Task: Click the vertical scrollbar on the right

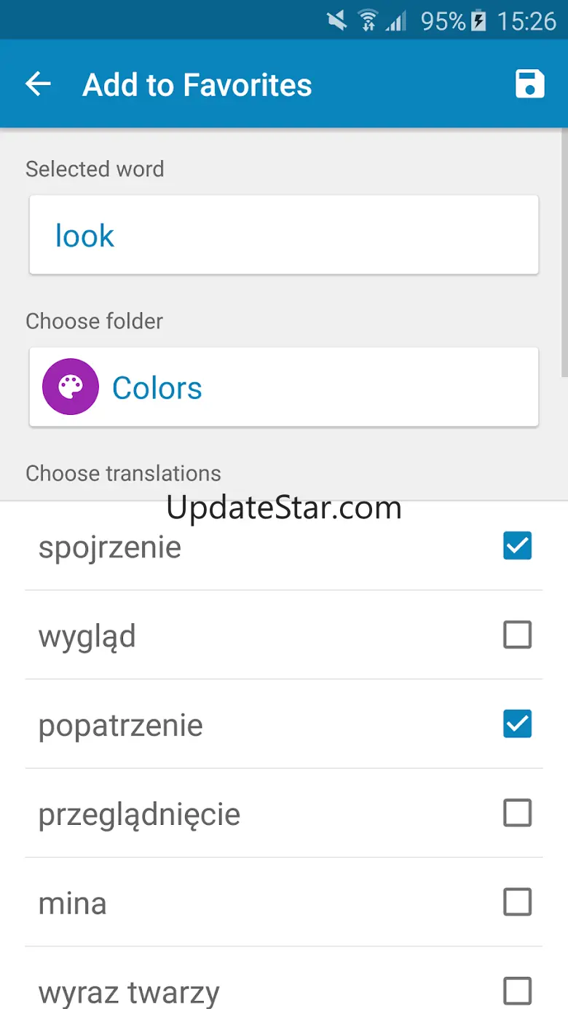Action: coord(564,255)
